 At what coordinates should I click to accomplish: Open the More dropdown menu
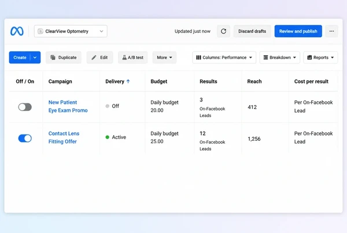(x=164, y=57)
